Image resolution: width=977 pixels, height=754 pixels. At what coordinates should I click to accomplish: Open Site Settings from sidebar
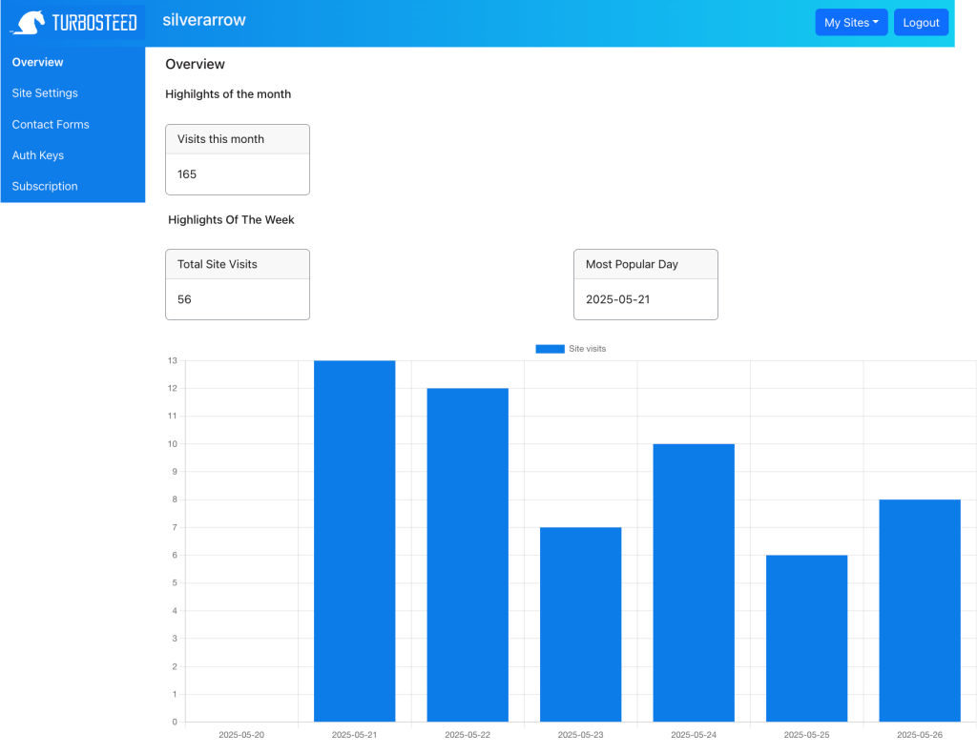tap(45, 93)
